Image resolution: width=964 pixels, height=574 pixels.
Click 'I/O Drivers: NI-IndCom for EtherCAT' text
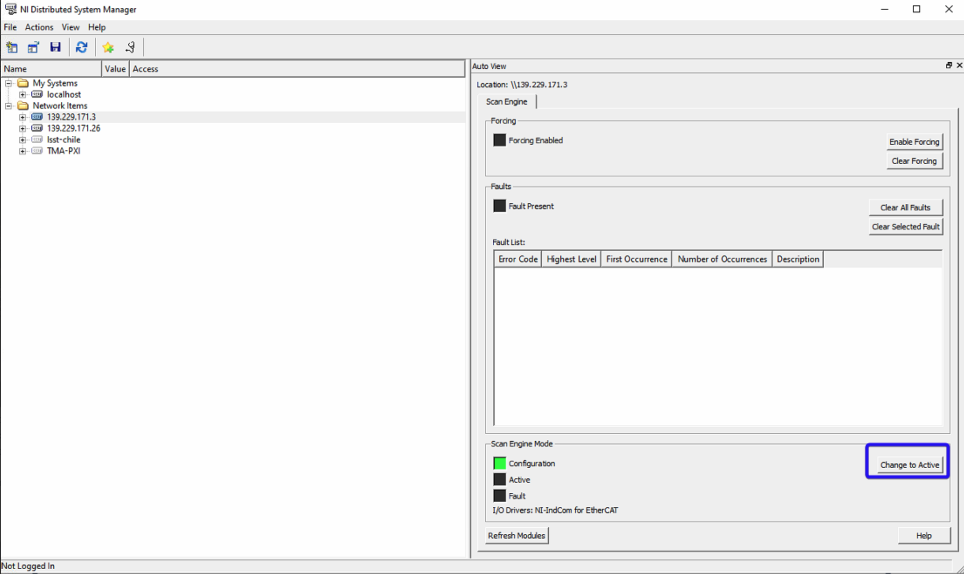[x=555, y=510]
